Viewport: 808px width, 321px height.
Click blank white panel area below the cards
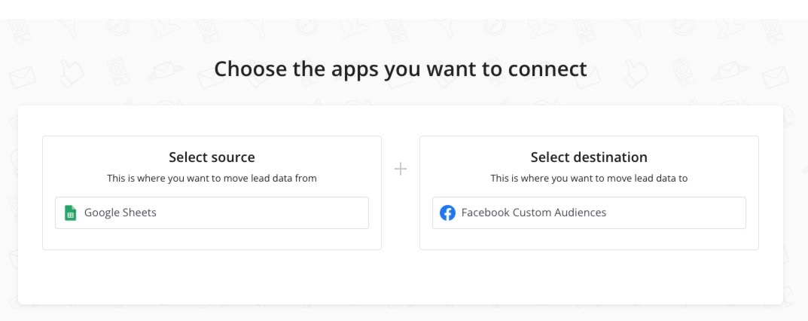[x=401, y=277]
